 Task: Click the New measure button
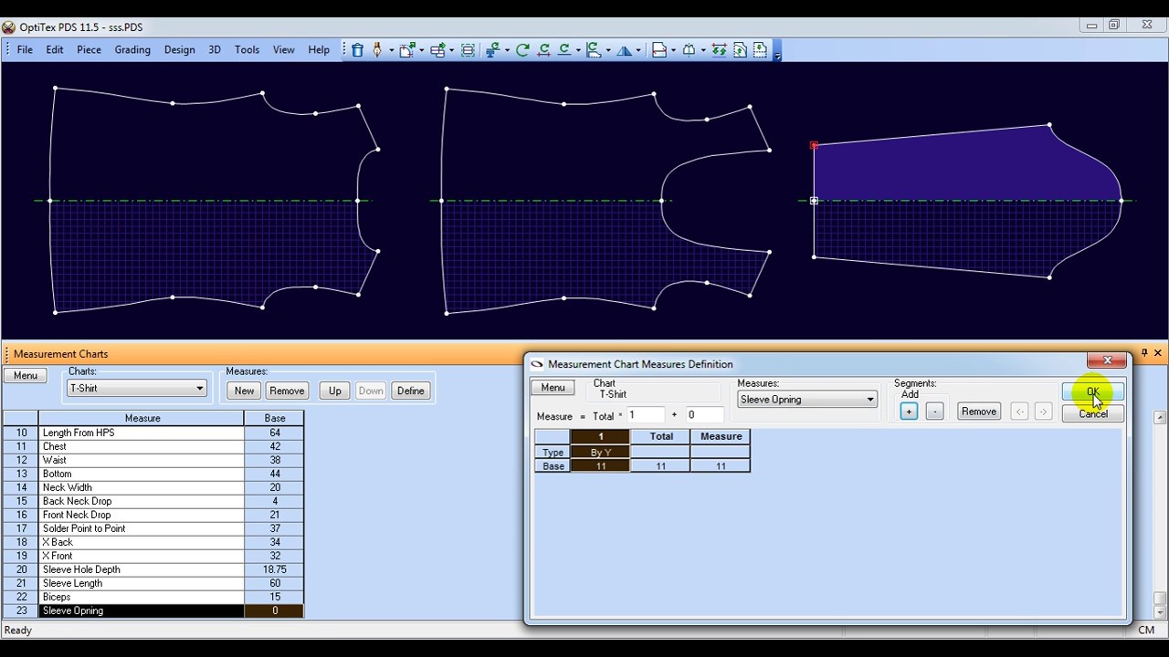coord(244,391)
